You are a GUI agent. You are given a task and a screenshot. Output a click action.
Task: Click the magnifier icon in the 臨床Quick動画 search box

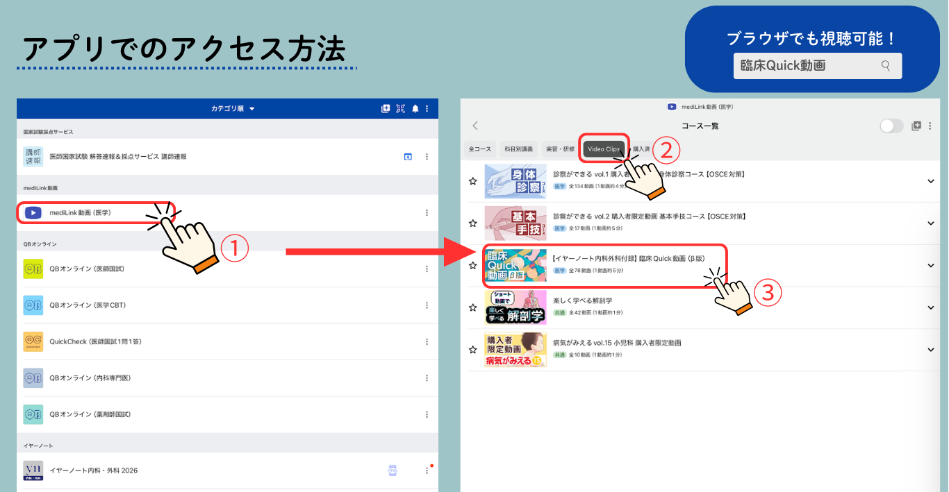click(885, 66)
